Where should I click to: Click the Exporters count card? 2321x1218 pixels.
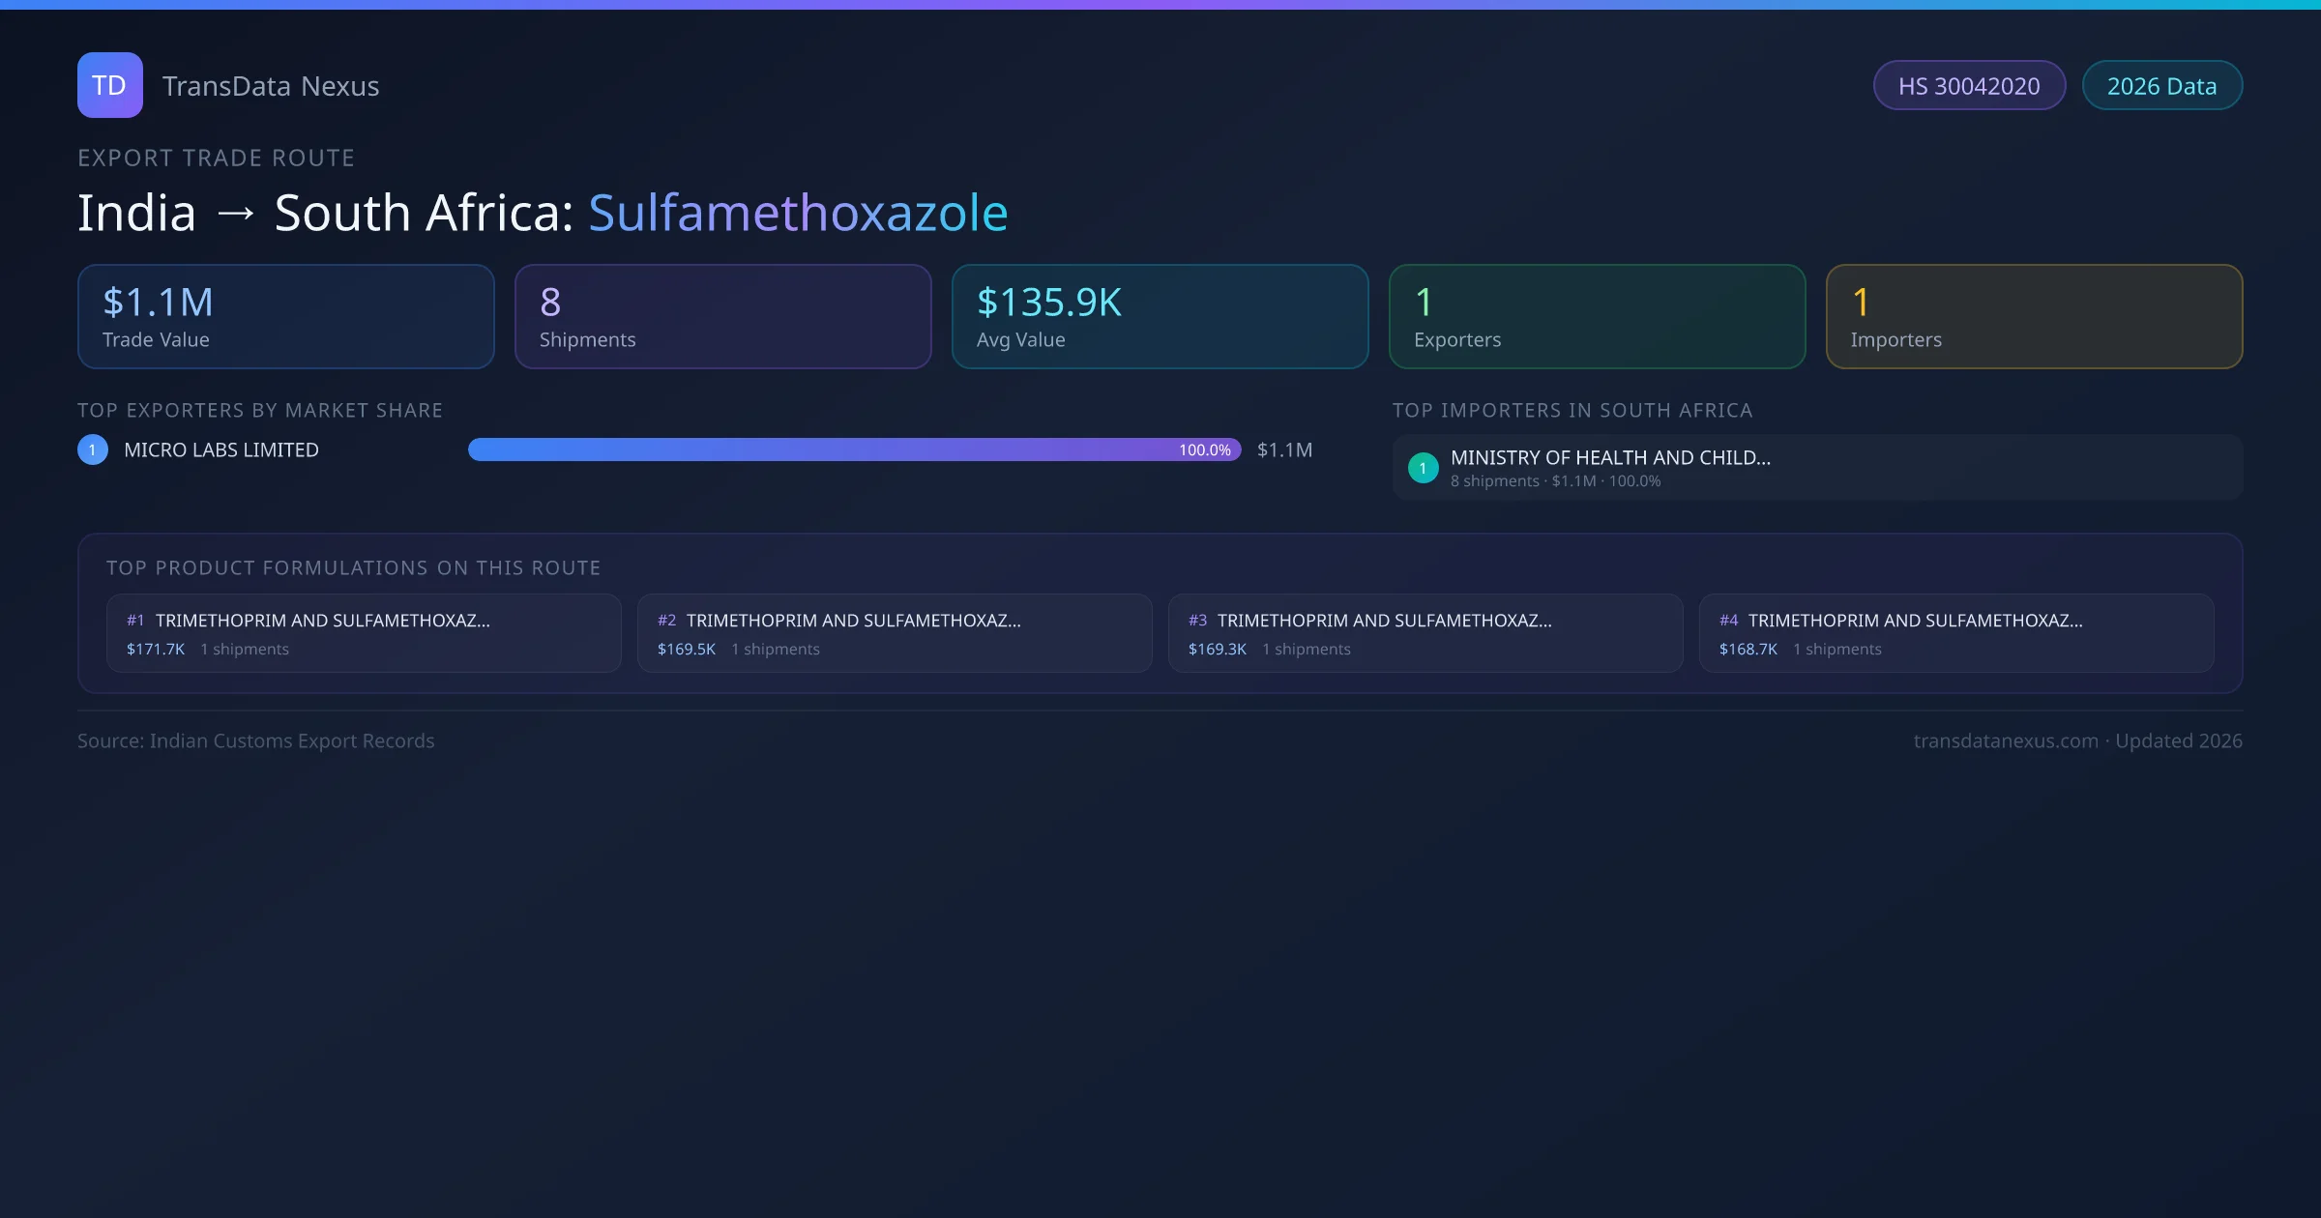pyautogui.click(x=1597, y=317)
